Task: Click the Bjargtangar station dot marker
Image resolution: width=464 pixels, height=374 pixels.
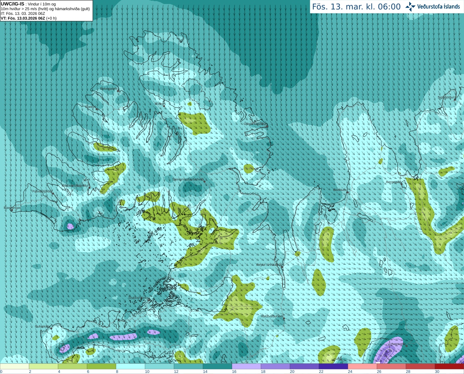Action: pos(12,210)
